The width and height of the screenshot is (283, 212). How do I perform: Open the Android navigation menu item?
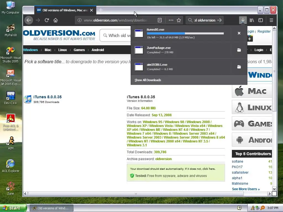tap(98, 50)
